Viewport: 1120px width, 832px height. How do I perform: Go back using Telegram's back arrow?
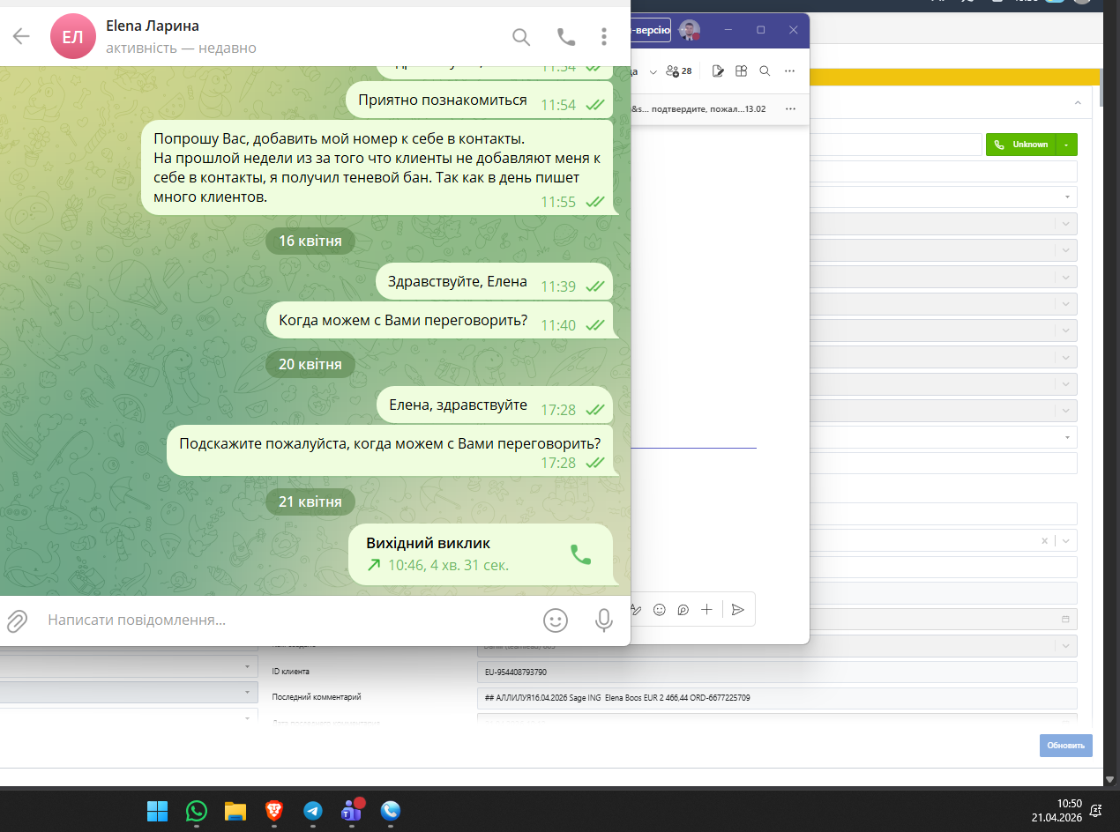click(x=21, y=36)
